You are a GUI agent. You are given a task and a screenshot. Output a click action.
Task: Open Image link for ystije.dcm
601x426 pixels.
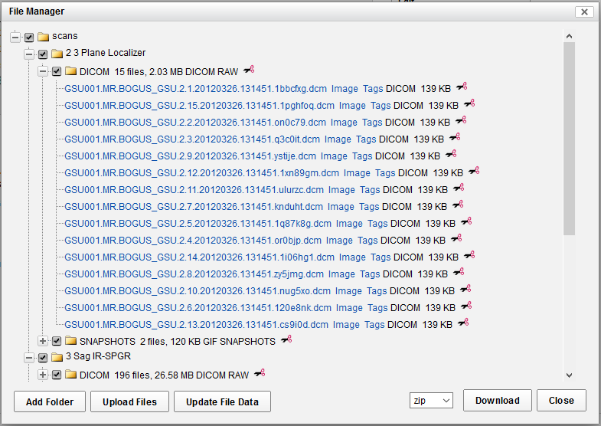pyautogui.click(x=334, y=156)
